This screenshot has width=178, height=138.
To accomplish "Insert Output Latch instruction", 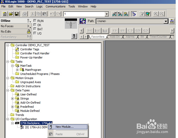I will (145, 31).
